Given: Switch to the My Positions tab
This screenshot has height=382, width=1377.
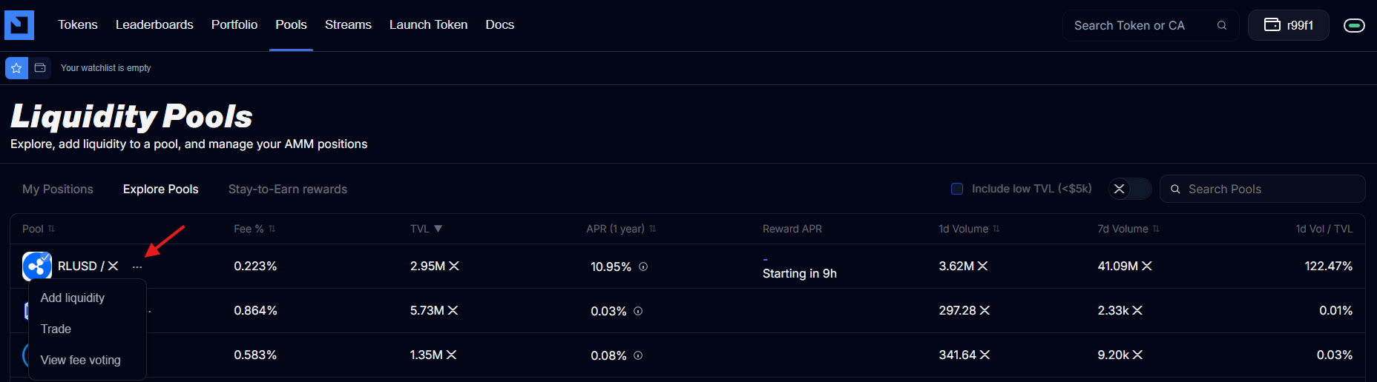Looking at the screenshot, I should [x=58, y=189].
